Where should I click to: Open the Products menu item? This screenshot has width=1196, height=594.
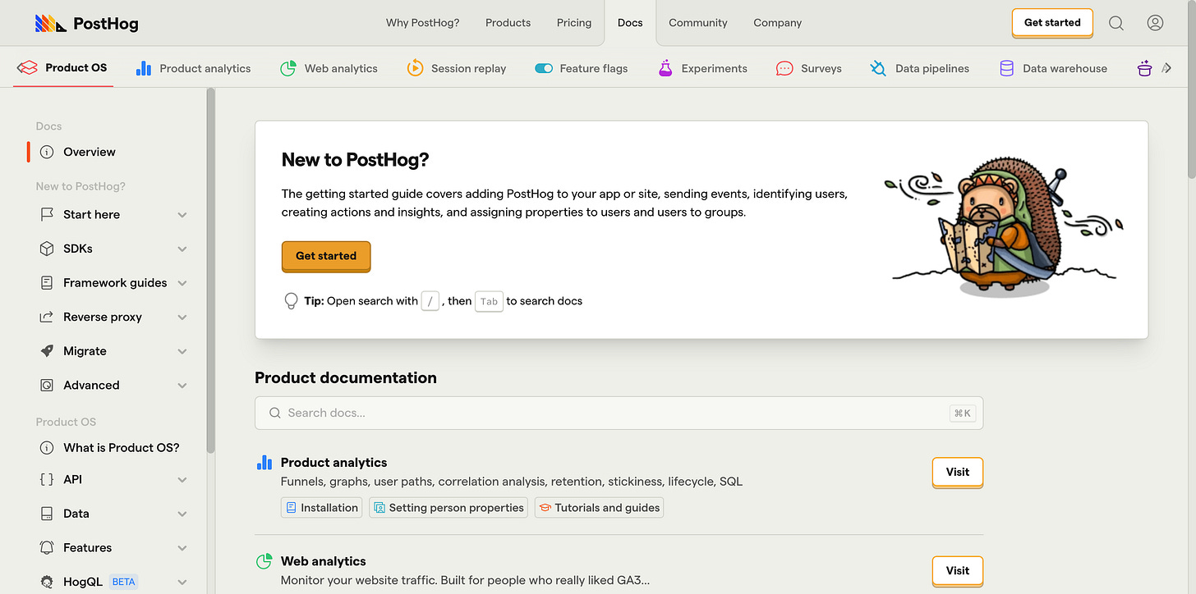(x=508, y=23)
